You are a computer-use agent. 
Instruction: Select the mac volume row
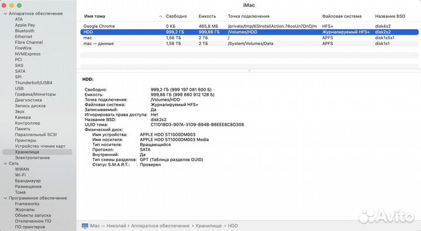coord(250,37)
